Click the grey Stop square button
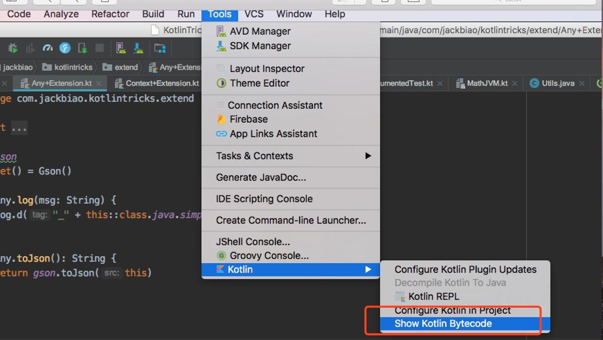This screenshot has height=340, width=603. [100, 48]
